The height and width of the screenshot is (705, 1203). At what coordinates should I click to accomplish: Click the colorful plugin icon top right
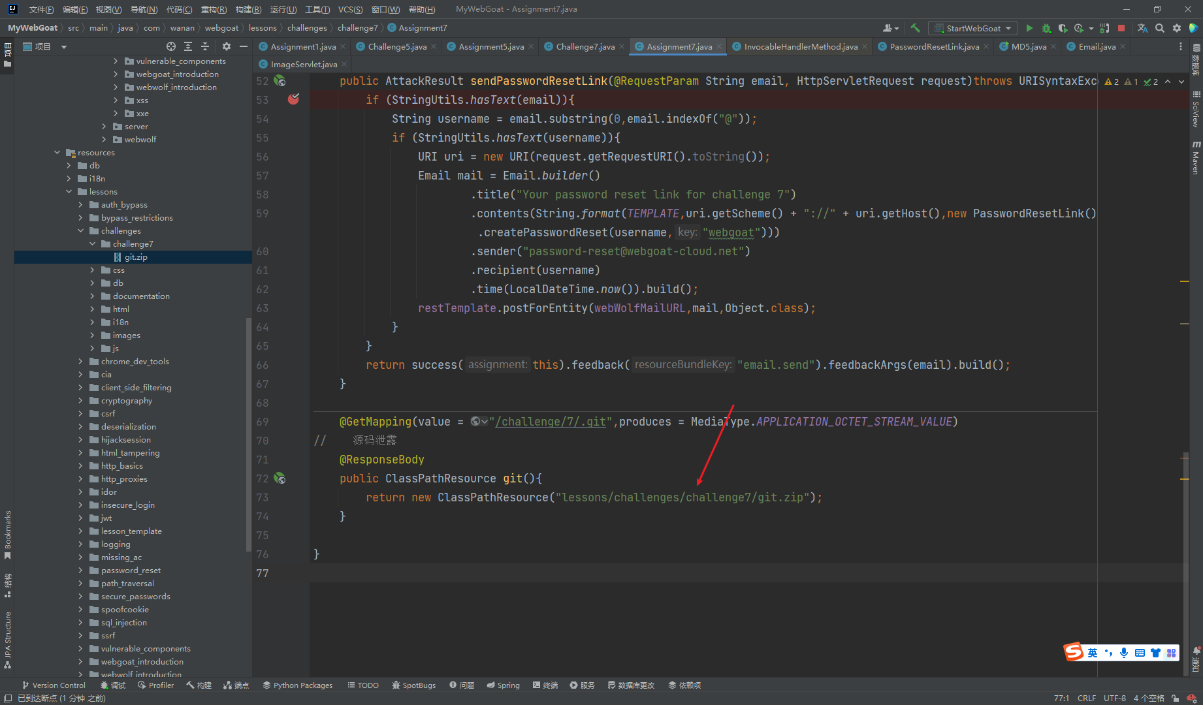(1194, 28)
